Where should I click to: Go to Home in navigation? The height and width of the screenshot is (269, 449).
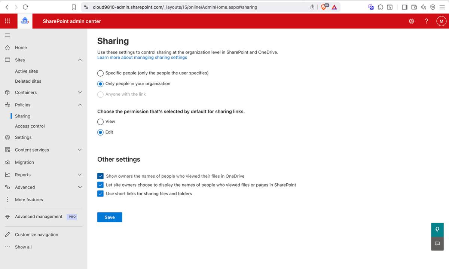click(21, 48)
